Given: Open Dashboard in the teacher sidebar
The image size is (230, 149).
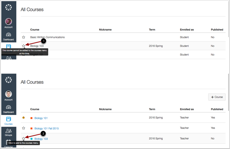Looking at the screenshot, I should (9, 109).
